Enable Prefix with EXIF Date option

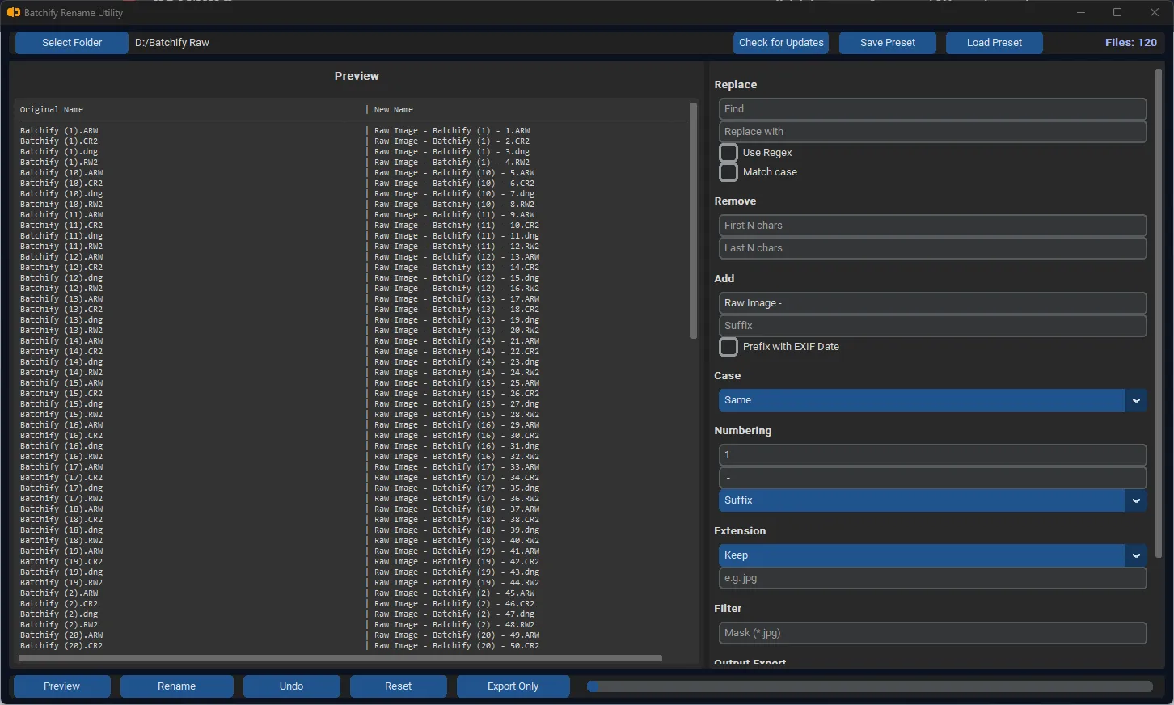[728, 347]
